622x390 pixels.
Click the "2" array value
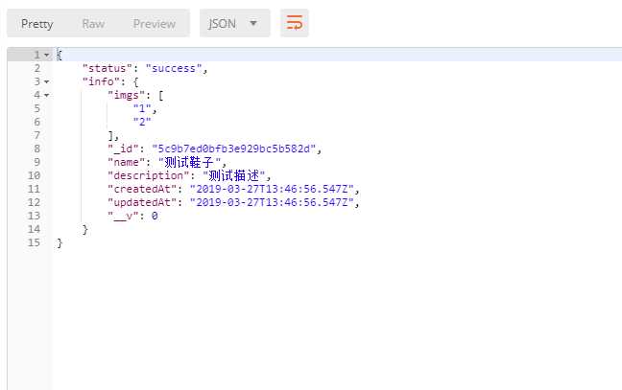pyautogui.click(x=142, y=122)
